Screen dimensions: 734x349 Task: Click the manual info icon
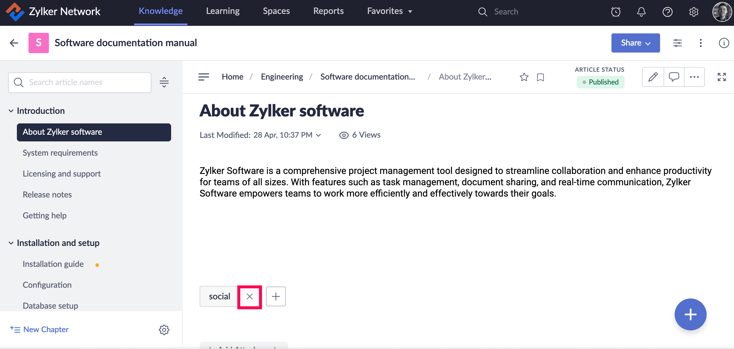click(724, 43)
